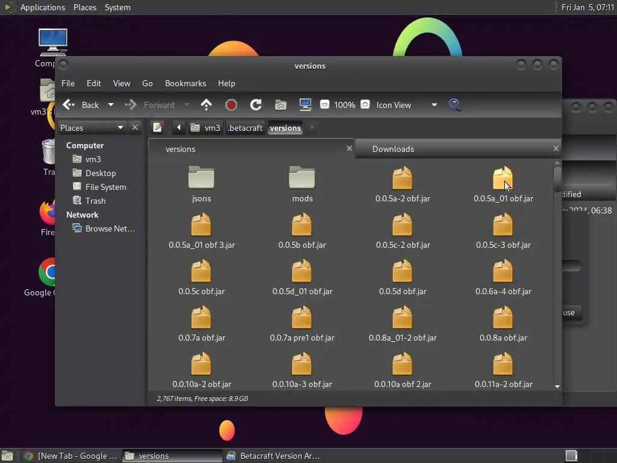Go up to the parent folder

[x=206, y=105]
